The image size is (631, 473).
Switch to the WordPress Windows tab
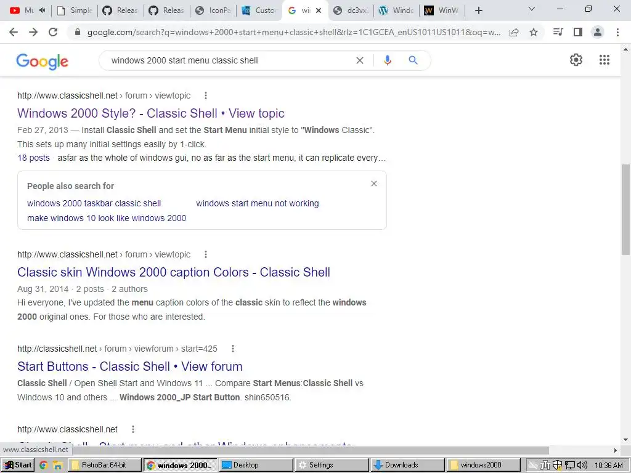coord(397,10)
